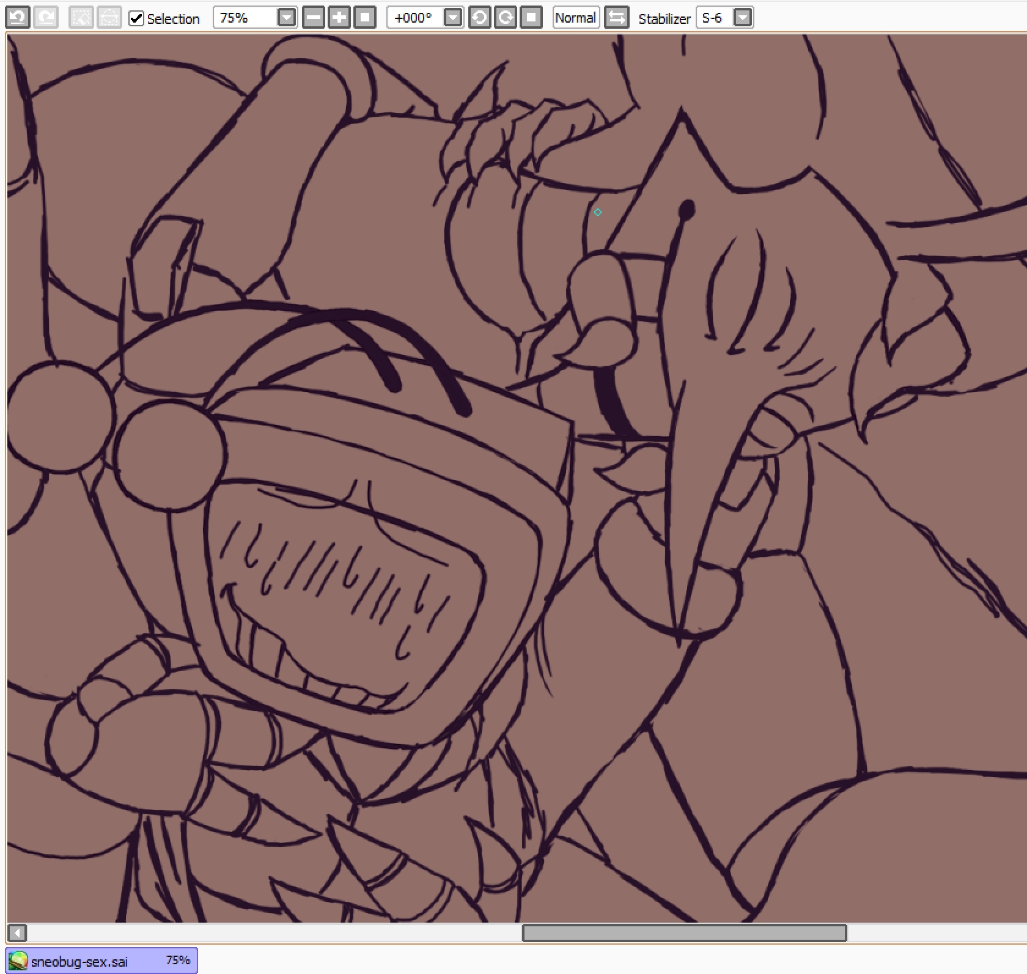Expand the Stabilizer S-6 dropdown
Image resolution: width=1027 pixels, height=974 pixels.
coord(742,18)
